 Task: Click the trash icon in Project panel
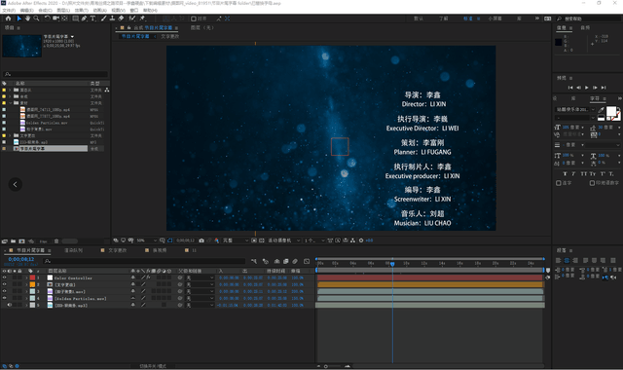click(56, 241)
